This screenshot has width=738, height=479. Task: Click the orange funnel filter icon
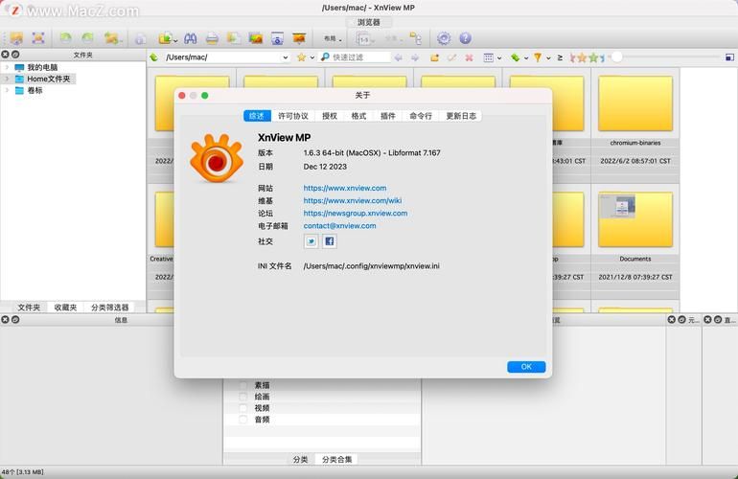538,57
